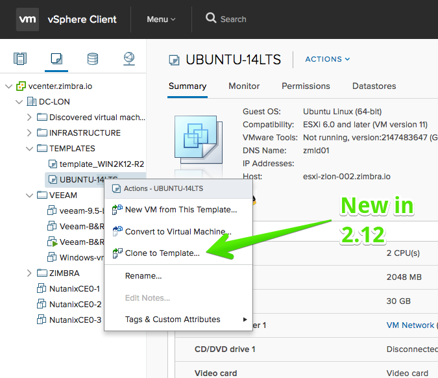The image size is (438, 378).
Task: Select NutanixCE0-2 in the tree
Action: (75, 304)
